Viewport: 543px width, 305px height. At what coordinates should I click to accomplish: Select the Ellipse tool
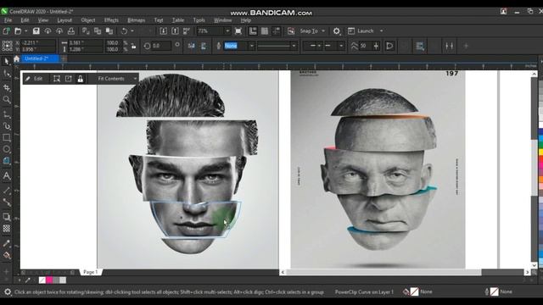(7, 149)
